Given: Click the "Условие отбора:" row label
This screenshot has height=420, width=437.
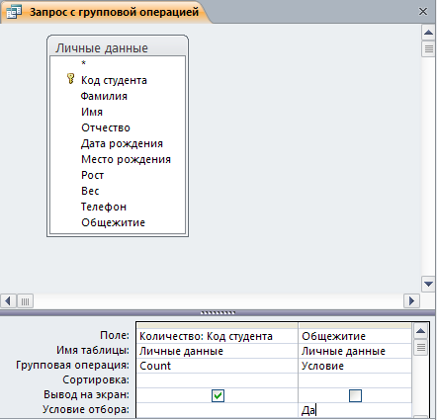Looking at the screenshot, I should coord(86,409).
